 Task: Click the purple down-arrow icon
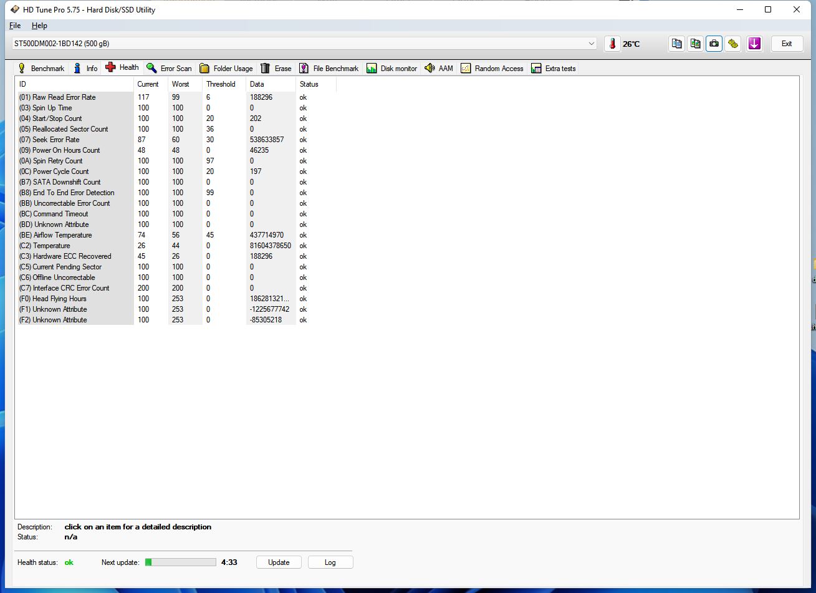pyautogui.click(x=754, y=44)
